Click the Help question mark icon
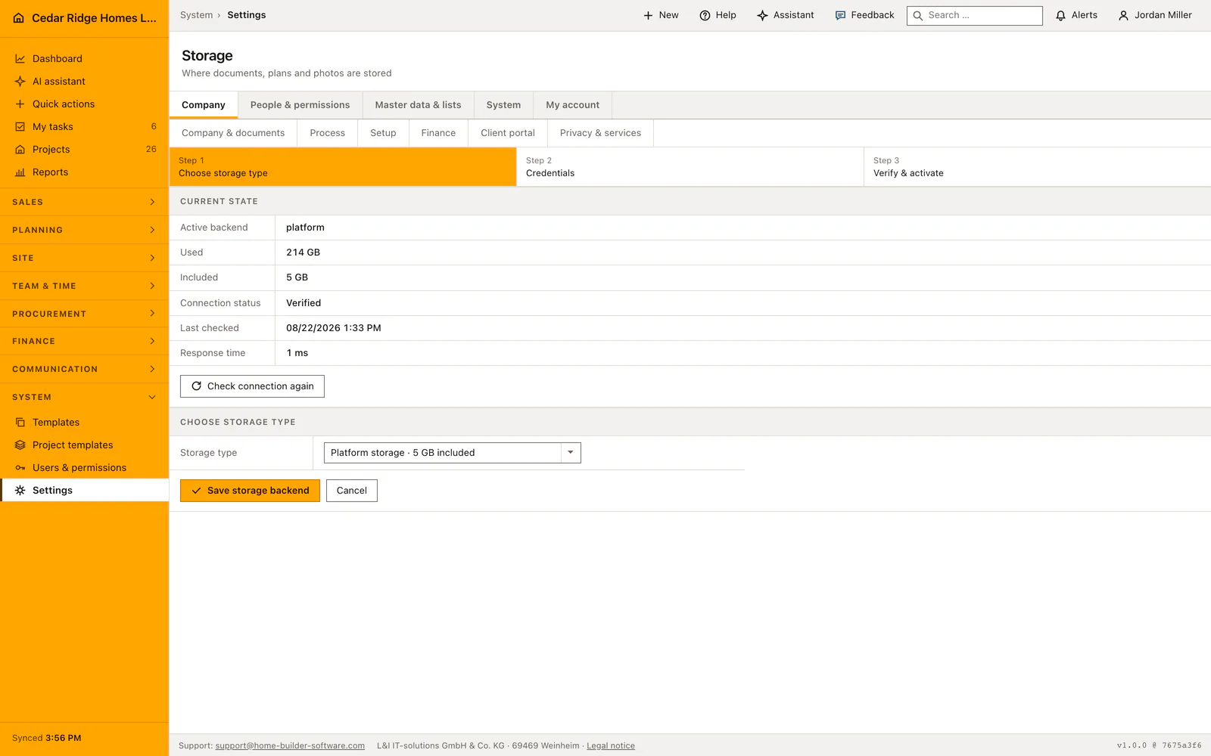This screenshot has width=1211, height=756. click(x=705, y=15)
